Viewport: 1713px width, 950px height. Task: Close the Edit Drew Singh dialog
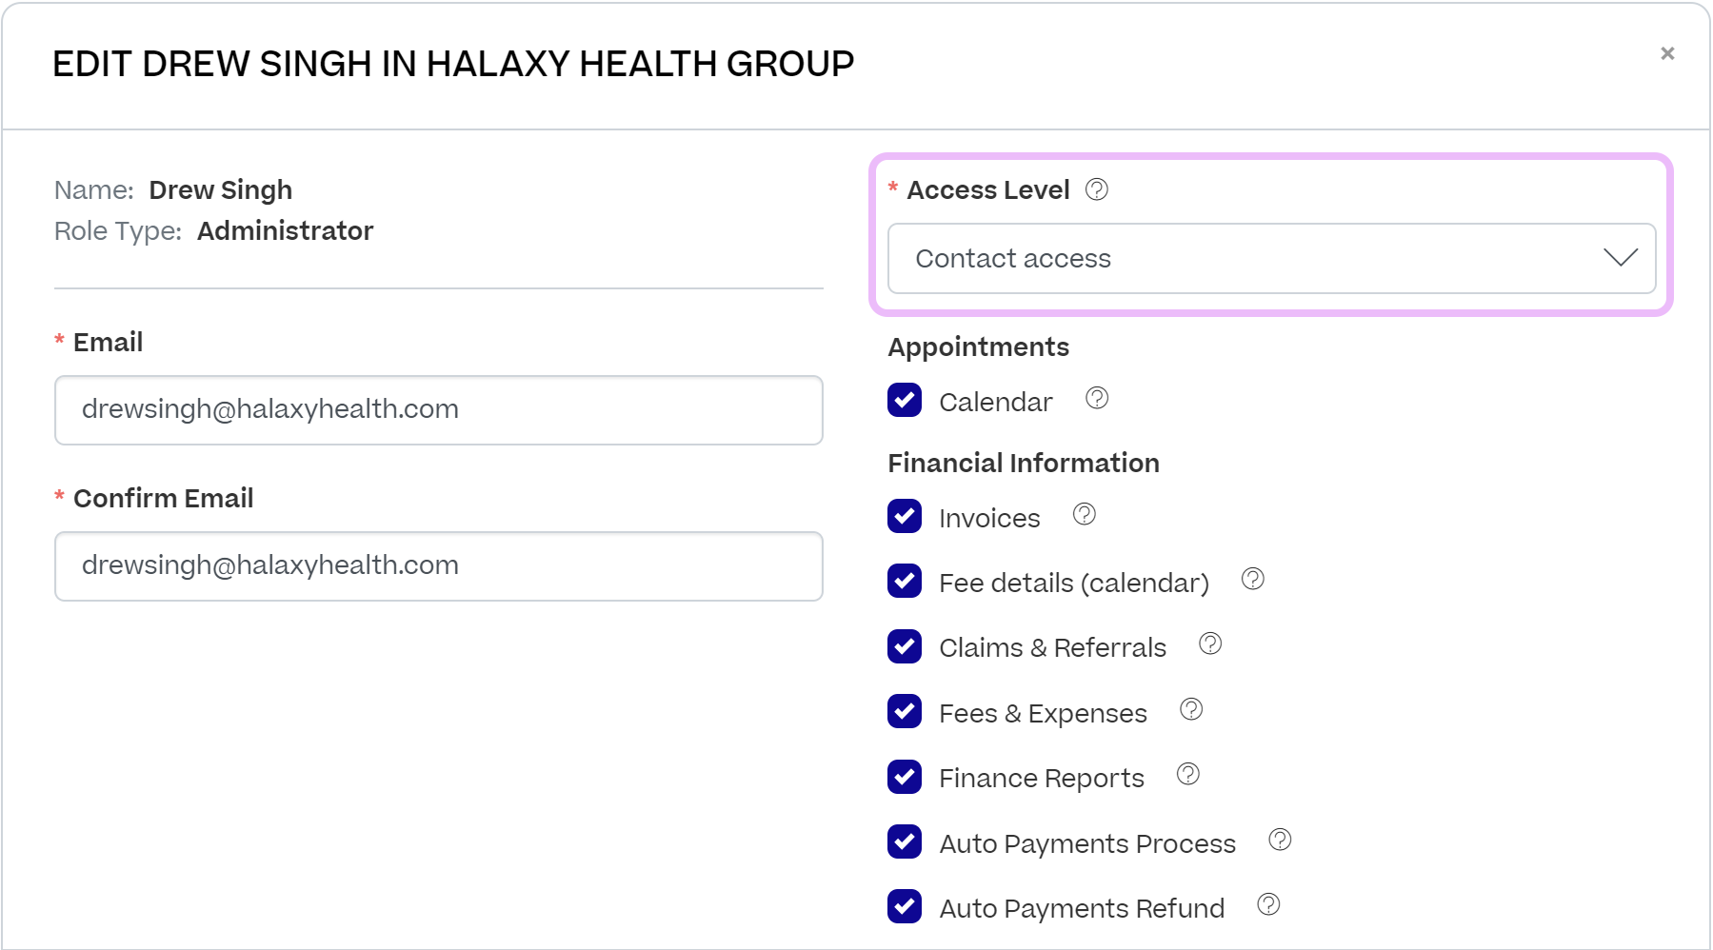[1667, 53]
